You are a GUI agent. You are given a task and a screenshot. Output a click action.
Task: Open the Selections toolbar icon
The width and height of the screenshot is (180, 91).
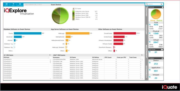[x=20, y=4]
